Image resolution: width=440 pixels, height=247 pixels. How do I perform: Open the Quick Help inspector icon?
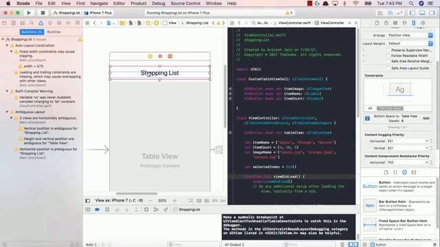[x=386, y=23]
